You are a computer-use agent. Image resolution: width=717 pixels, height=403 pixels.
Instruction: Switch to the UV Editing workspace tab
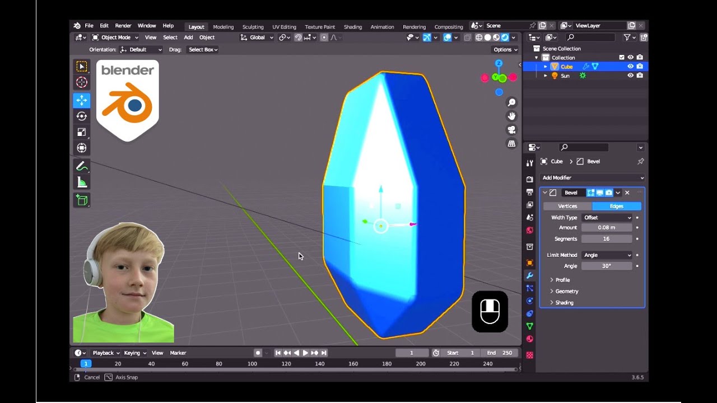coord(284,27)
